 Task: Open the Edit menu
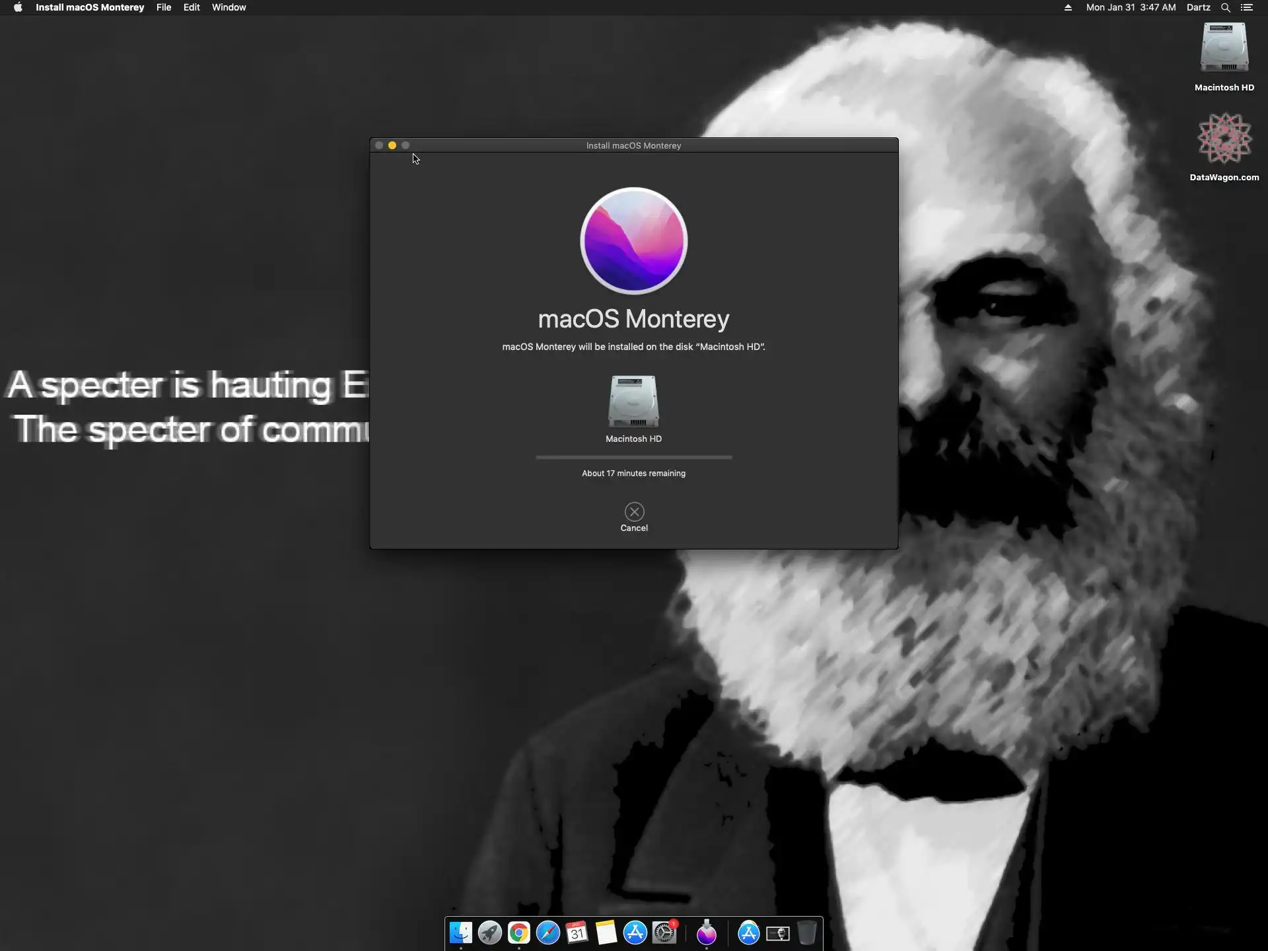click(192, 7)
